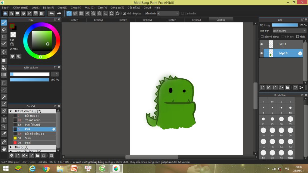Click the foreground green color swatch
Image resolution: width=308 pixels, height=173 pixels.
(12, 26)
